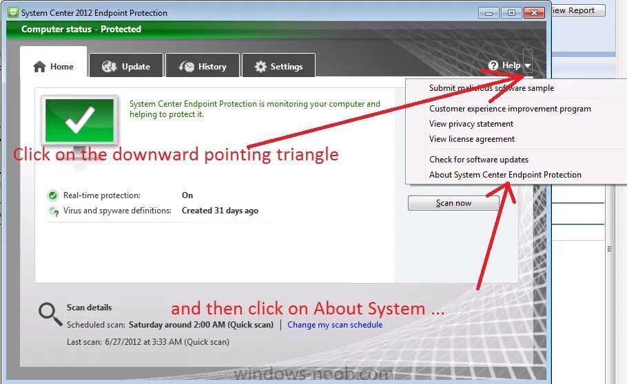The height and width of the screenshot is (384, 627).
Task: Close the Endpoint Protection window
Action: click(534, 13)
